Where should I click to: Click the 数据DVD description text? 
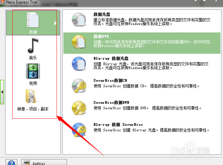coord(152,44)
